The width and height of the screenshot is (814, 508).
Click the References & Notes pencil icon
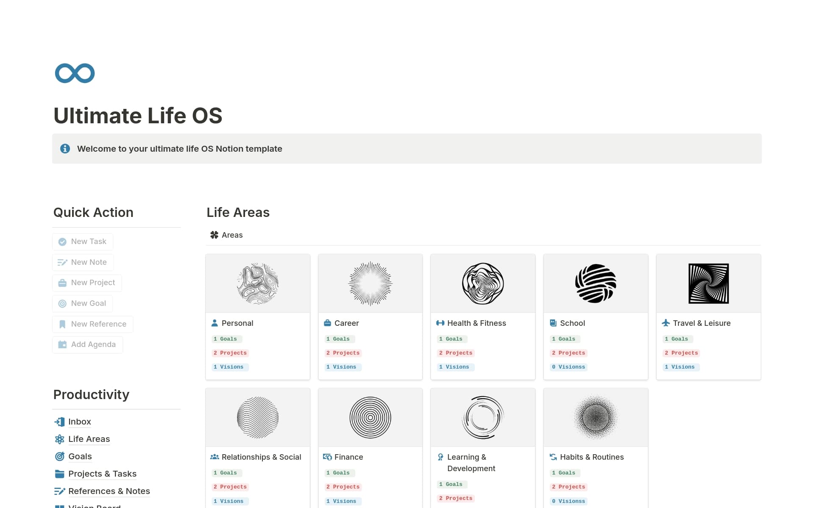tap(59, 491)
